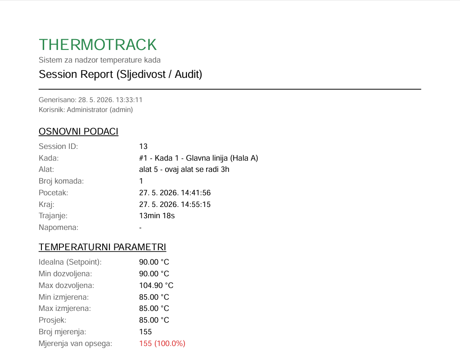Click the 'Pocetak:' label
Image resolution: width=460 pixels, height=355 pixels.
(54, 193)
